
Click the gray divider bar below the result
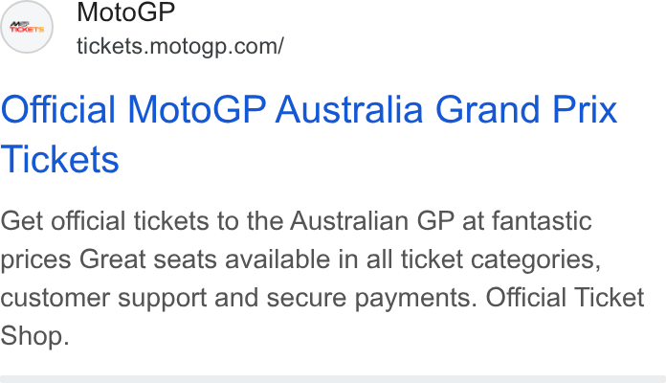(x=333, y=379)
